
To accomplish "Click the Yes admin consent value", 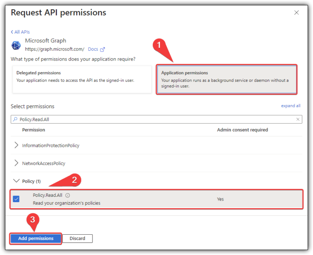I will point(220,199).
